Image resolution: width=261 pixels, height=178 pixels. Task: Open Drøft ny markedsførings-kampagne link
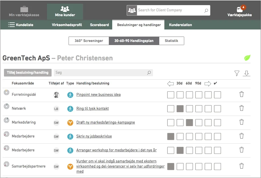[105, 122]
